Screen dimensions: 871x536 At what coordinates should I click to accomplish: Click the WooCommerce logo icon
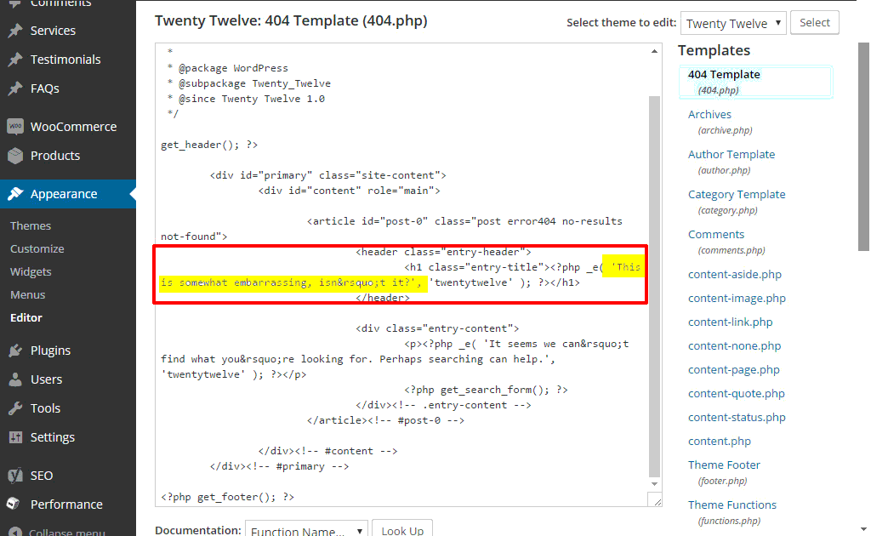tap(15, 127)
